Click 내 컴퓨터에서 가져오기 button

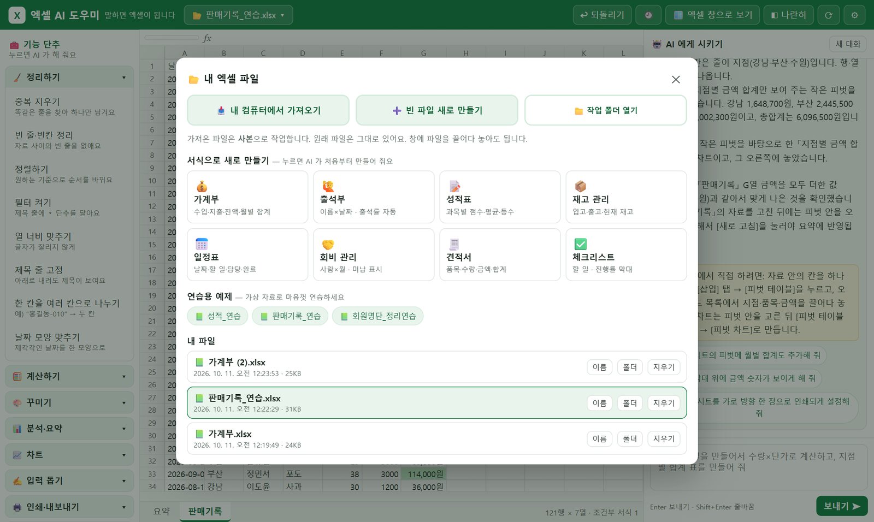[268, 110]
